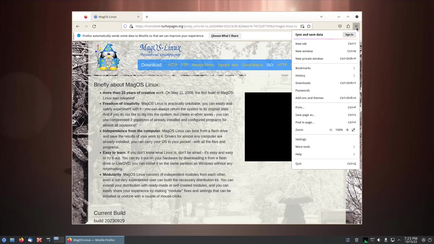The height and width of the screenshot is (244, 434).
Task: Choose Save page as...
Action: 325,115
